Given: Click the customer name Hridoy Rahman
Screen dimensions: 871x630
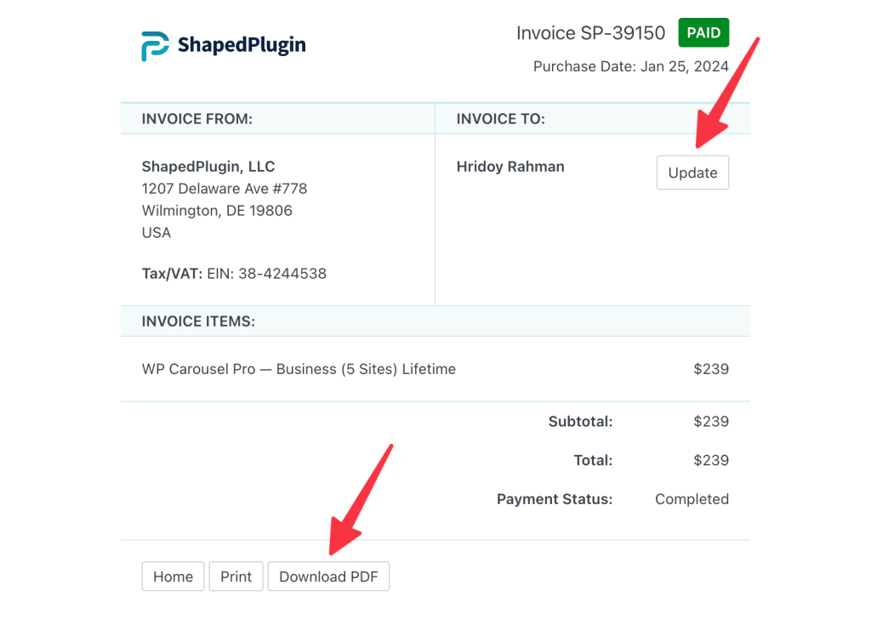Looking at the screenshot, I should [x=510, y=167].
